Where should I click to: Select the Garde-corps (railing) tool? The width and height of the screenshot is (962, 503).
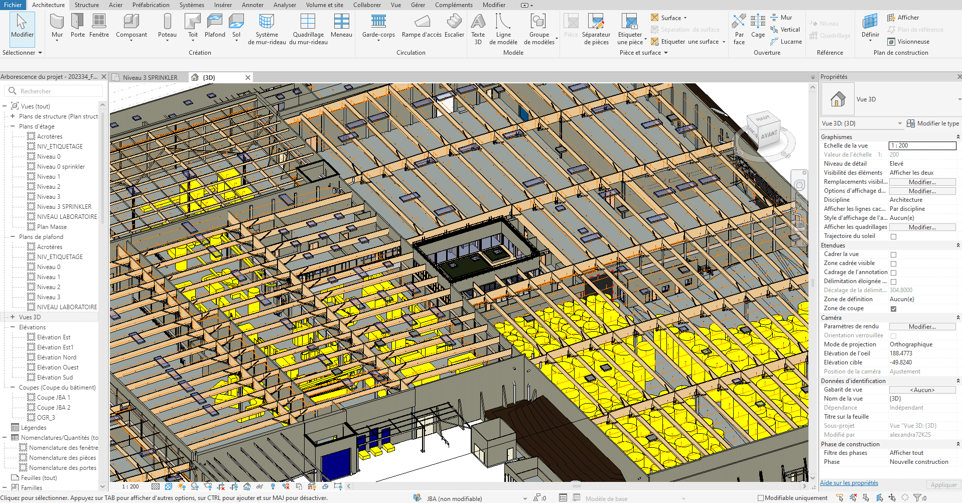click(378, 26)
